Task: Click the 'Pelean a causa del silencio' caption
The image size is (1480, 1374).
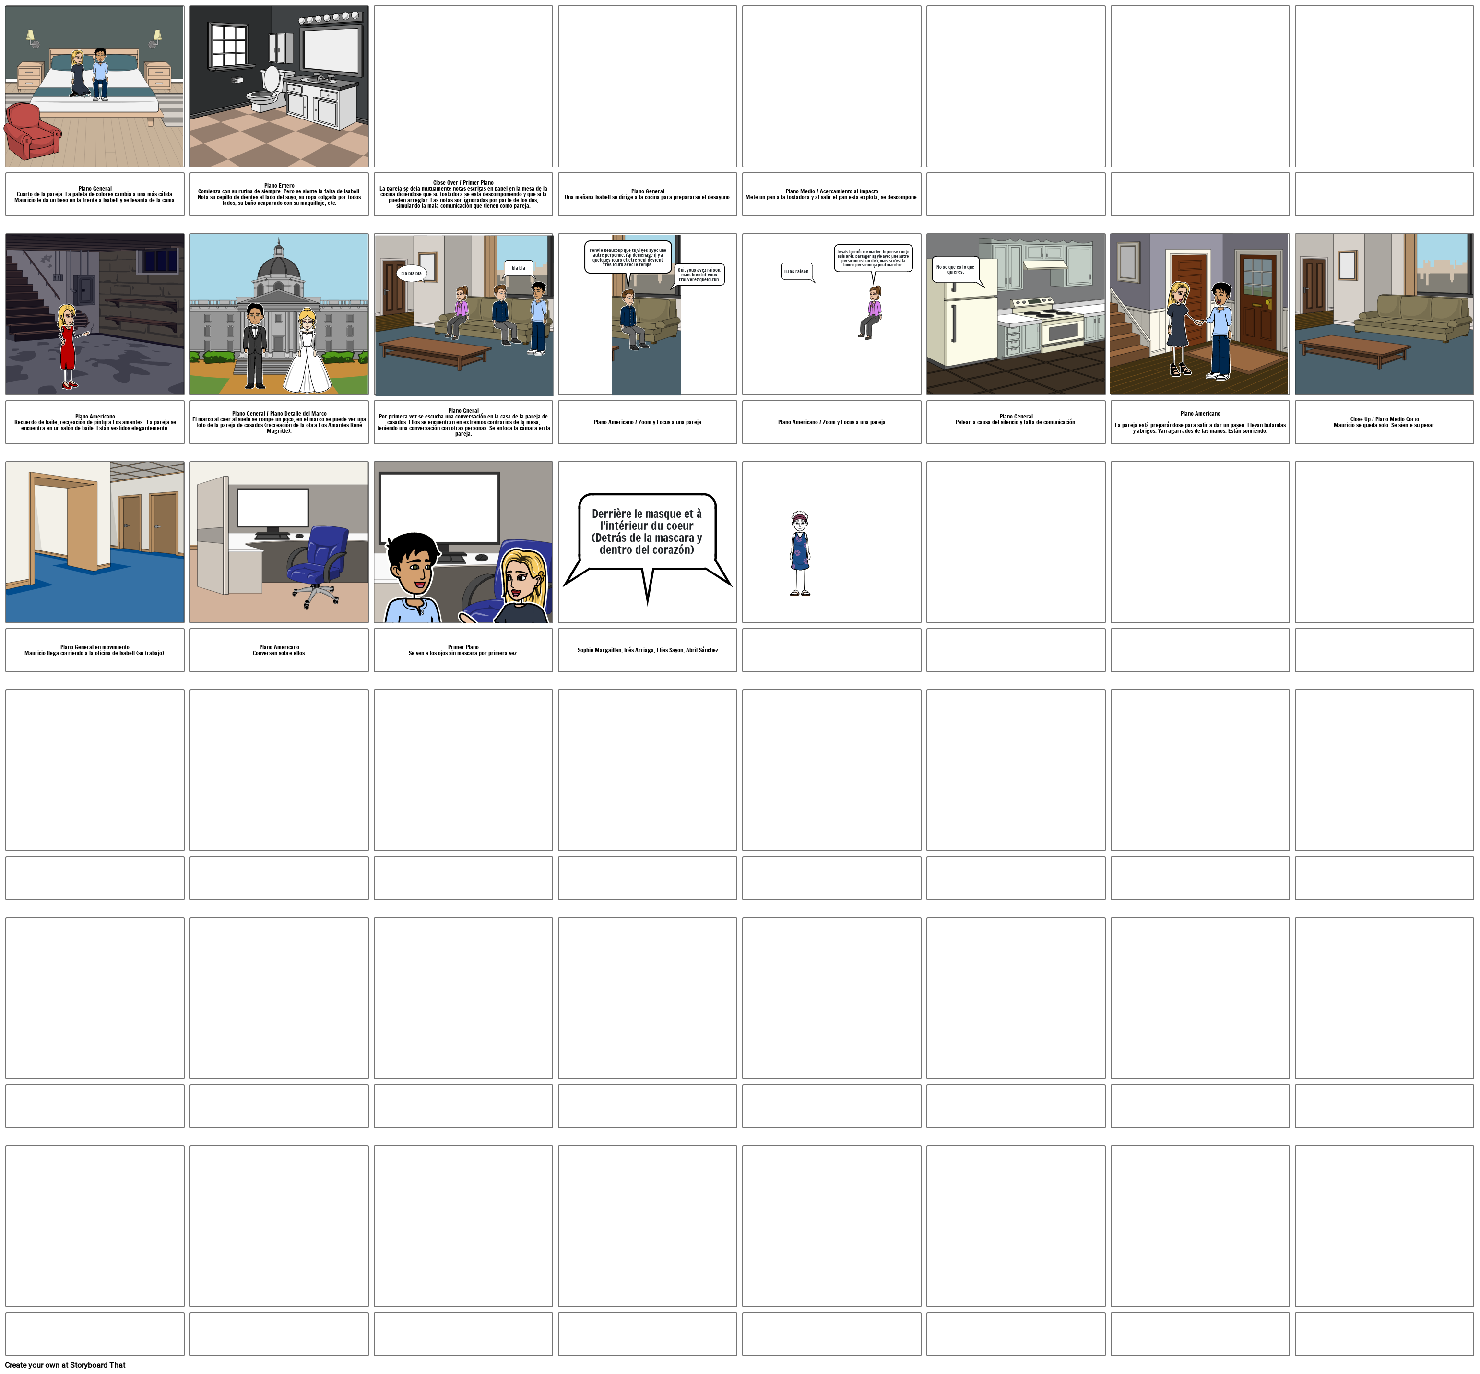Action: pyautogui.click(x=1016, y=422)
